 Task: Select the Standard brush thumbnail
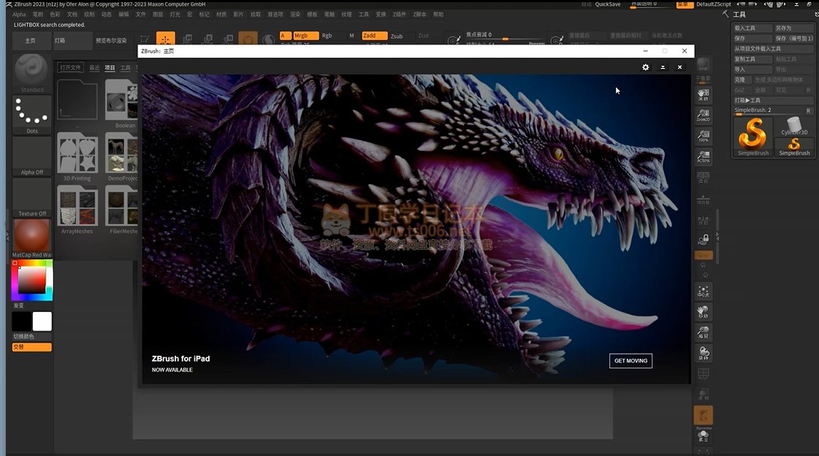point(32,72)
